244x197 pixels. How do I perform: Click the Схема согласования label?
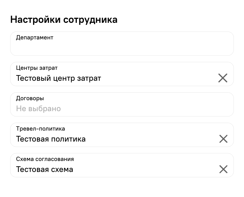(45, 159)
